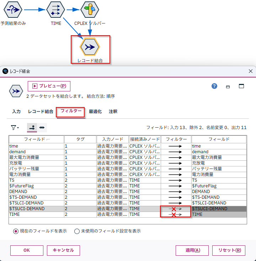Toggle filter arrow for $TS-DEMAND field

[x=175, y=197]
